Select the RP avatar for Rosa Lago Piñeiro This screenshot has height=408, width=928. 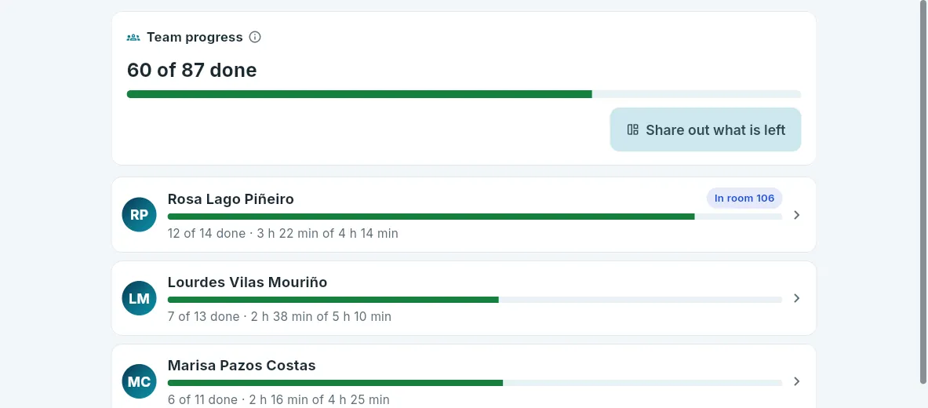[x=139, y=214]
